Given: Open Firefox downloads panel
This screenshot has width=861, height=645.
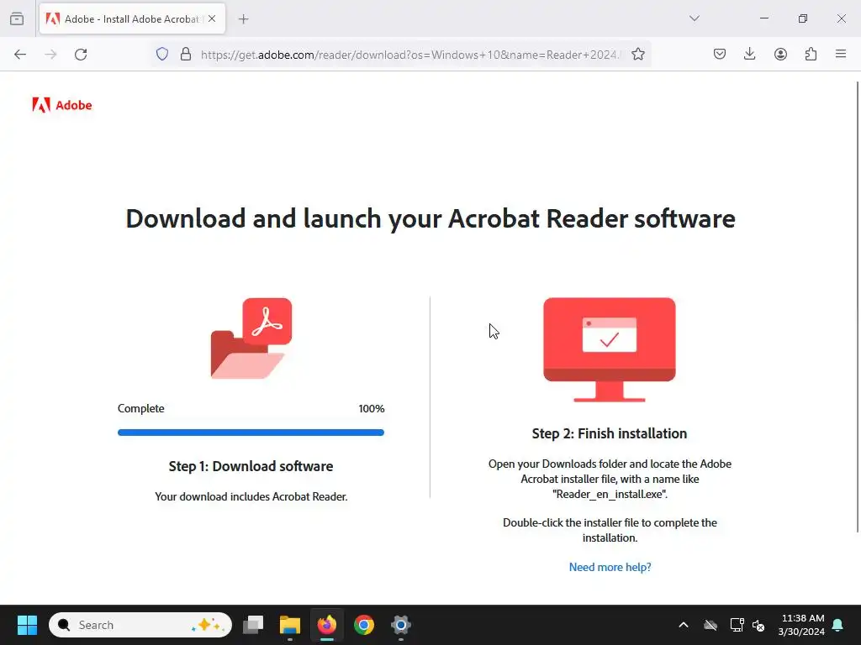Looking at the screenshot, I should click(x=749, y=54).
